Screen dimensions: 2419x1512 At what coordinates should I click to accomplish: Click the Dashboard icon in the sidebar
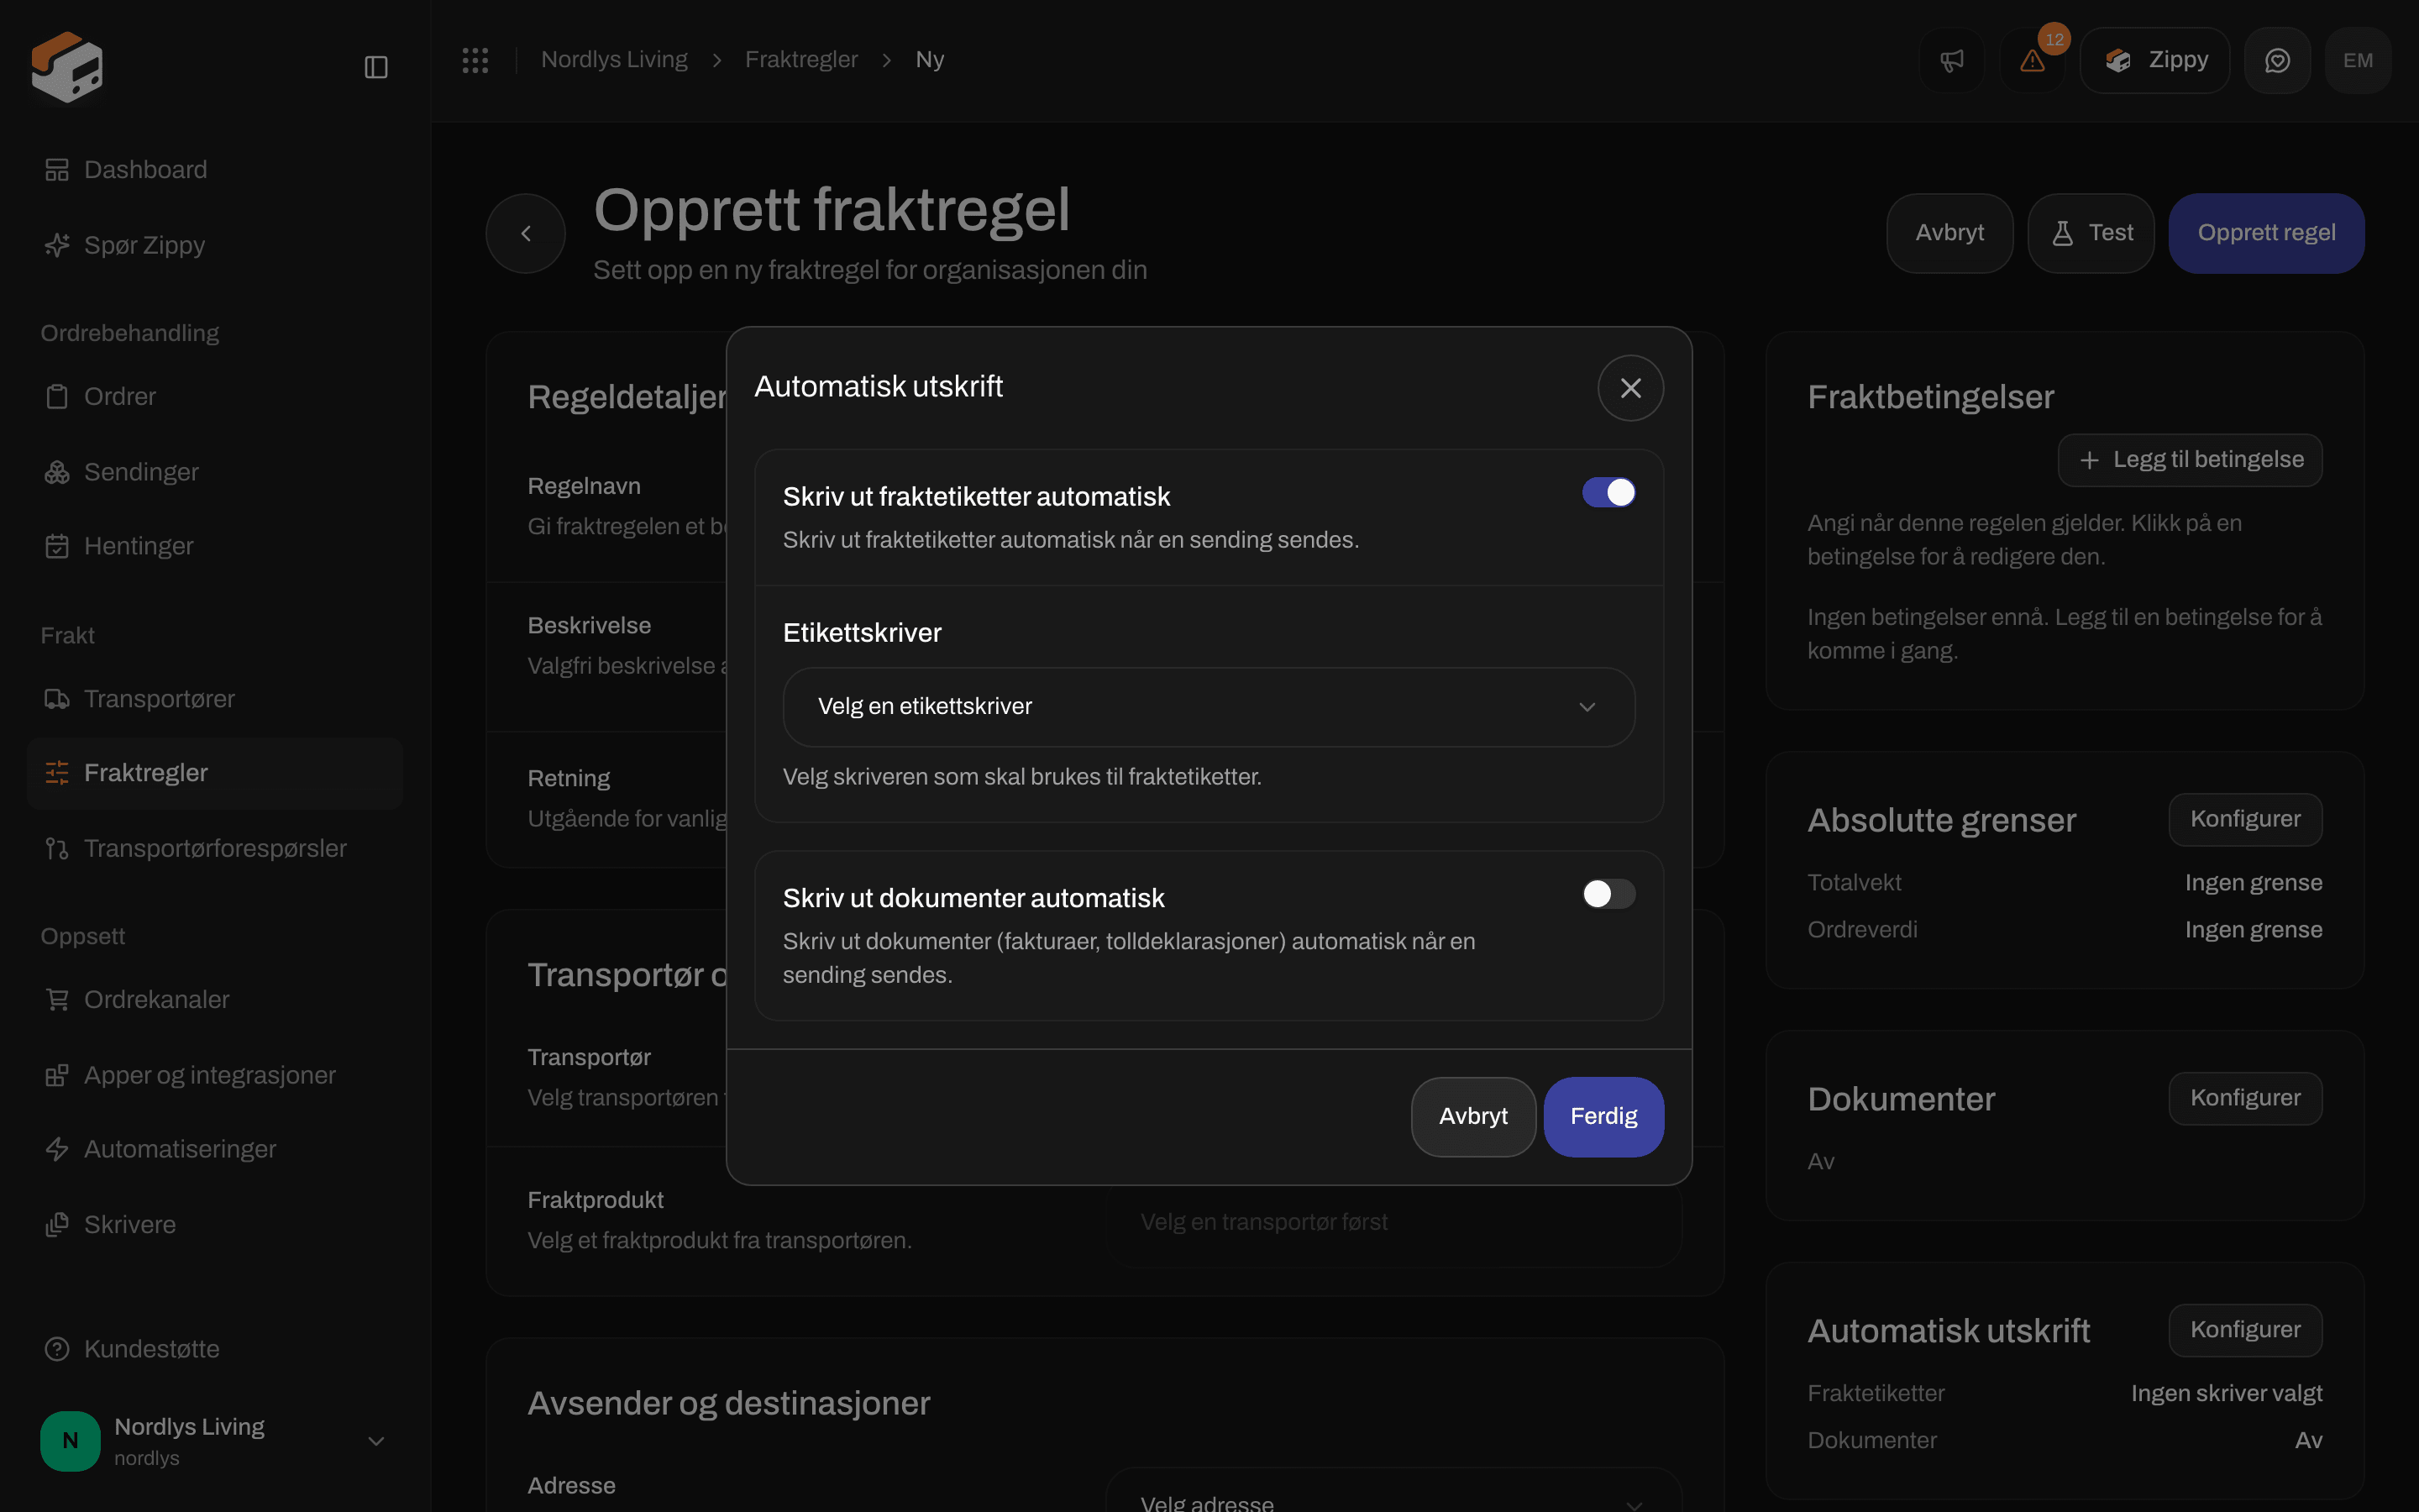coord(57,170)
